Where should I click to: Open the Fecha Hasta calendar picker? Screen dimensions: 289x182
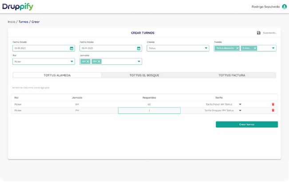point(139,48)
